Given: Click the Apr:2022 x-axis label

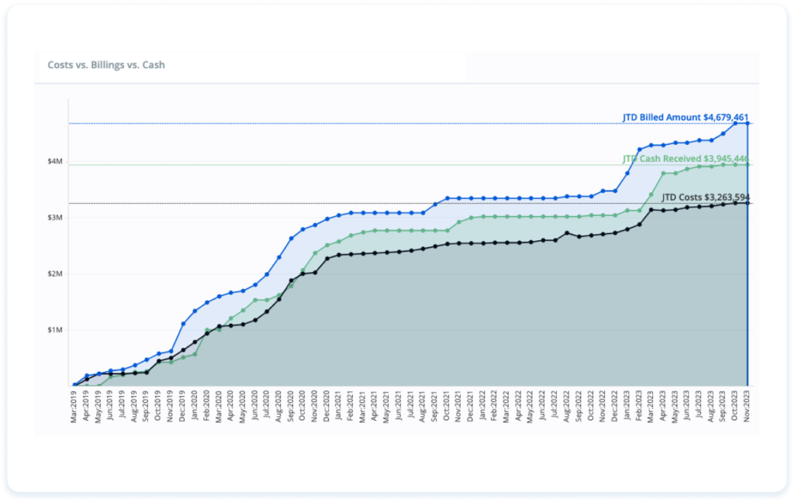Looking at the screenshot, I should coord(519,407).
